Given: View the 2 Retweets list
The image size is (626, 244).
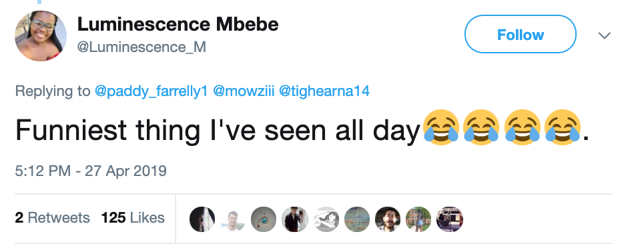Looking at the screenshot, I should click(52, 218).
